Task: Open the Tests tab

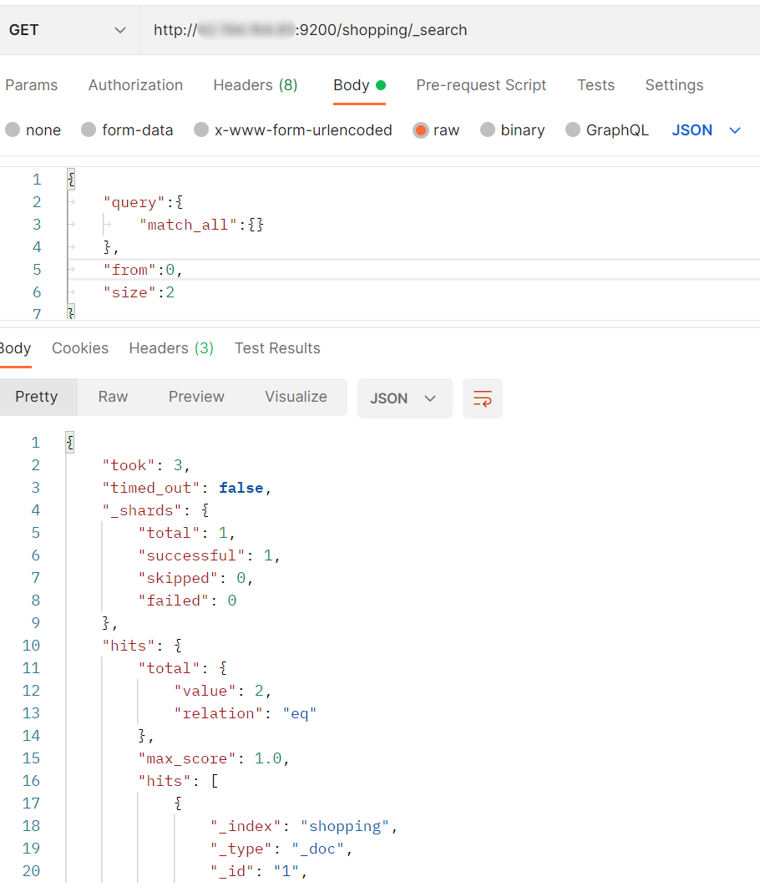Action: tap(595, 85)
